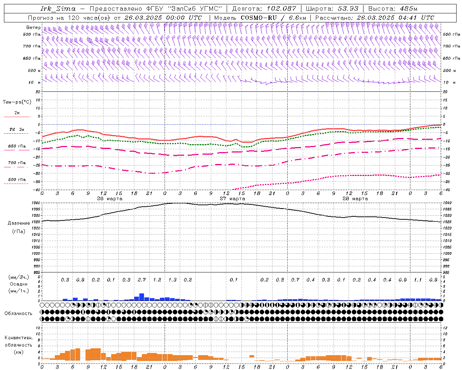Click the "0.7" precipitation amount value
This screenshot has width=462, height=370.
295,280
